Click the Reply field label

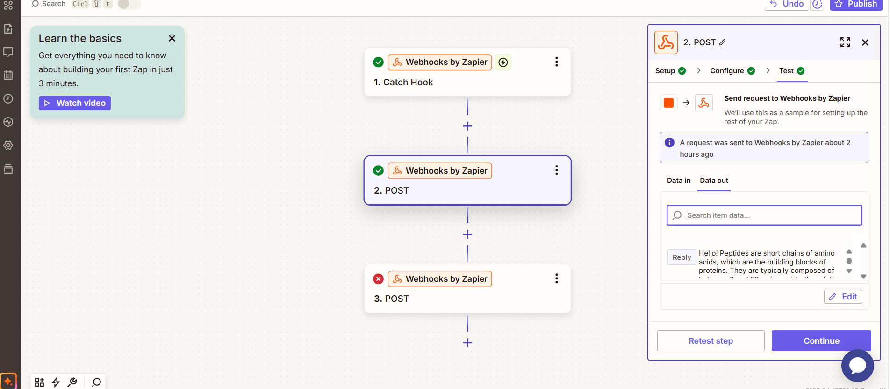[x=682, y=257]
